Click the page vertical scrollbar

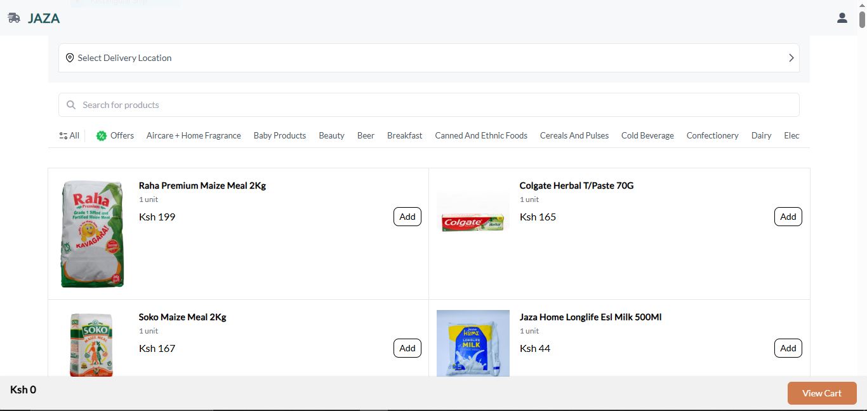(862, 19)
